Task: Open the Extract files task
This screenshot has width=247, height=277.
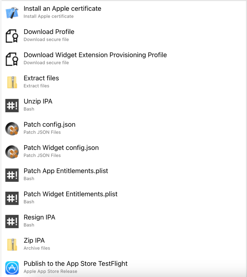Action: pyautogui.click(x=41, y=78)
